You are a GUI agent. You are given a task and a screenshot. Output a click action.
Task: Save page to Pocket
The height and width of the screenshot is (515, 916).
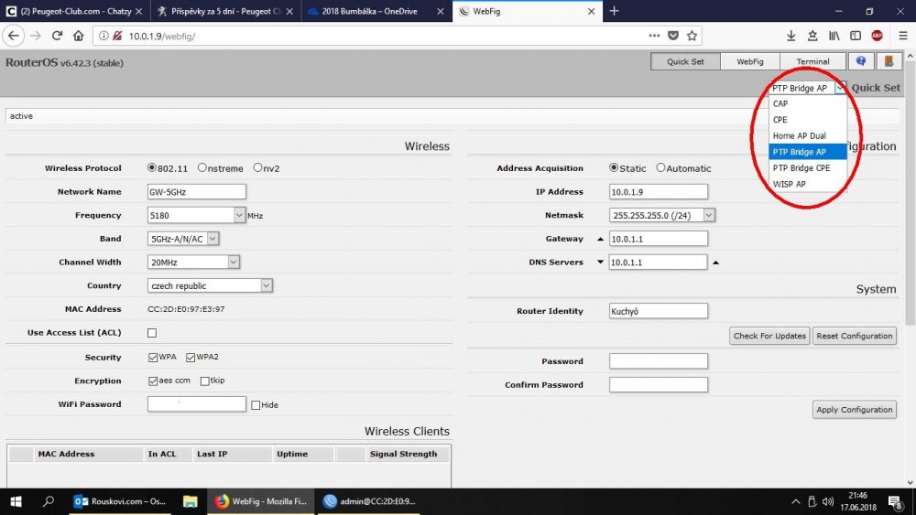(x=673, y=36)
